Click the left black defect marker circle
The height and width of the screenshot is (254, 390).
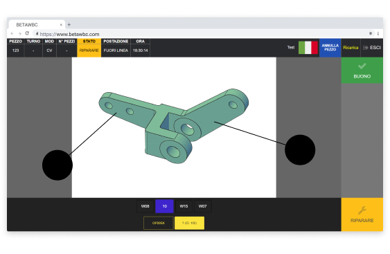tap(57, 165)
